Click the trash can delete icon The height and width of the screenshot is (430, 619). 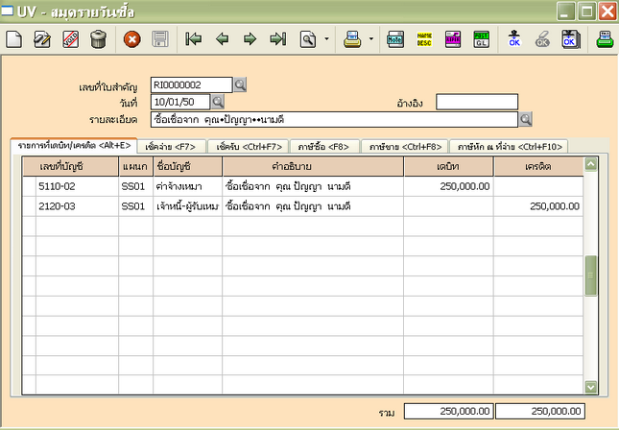coord(98,39)
